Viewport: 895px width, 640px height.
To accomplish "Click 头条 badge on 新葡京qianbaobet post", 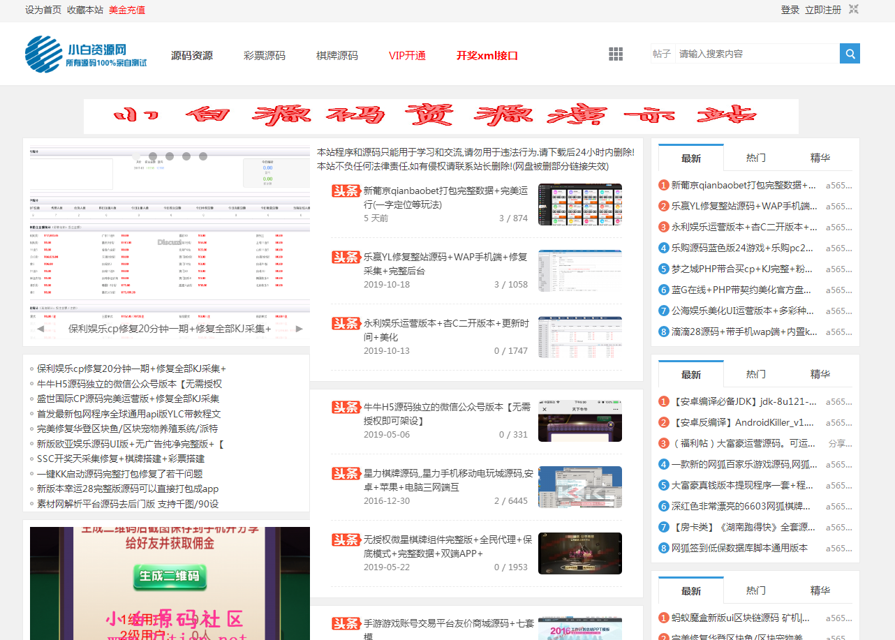I will (x=346, y=191).
